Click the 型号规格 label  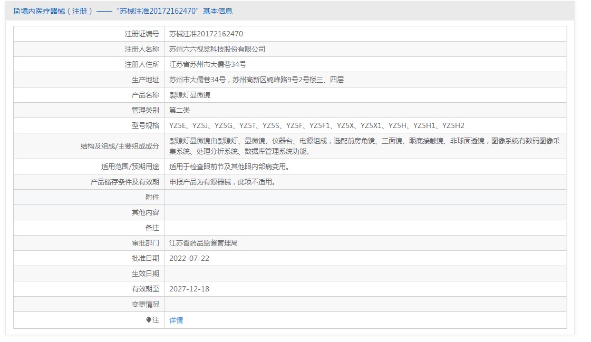146,125
